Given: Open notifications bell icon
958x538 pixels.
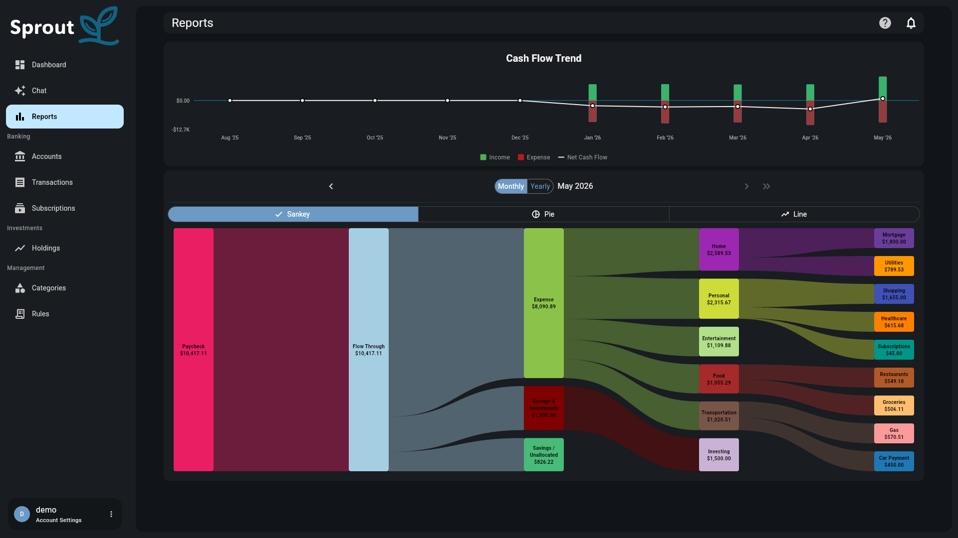Looking at the screenshot, I should pyautogui.click(x=911, y=23).
